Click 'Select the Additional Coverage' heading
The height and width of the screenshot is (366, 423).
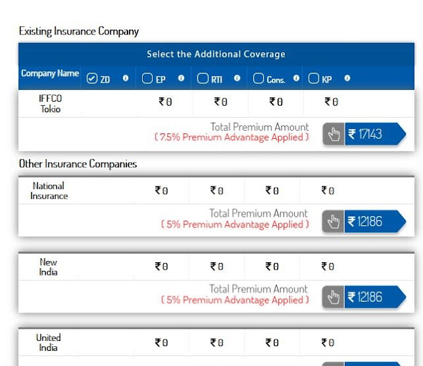216,54
